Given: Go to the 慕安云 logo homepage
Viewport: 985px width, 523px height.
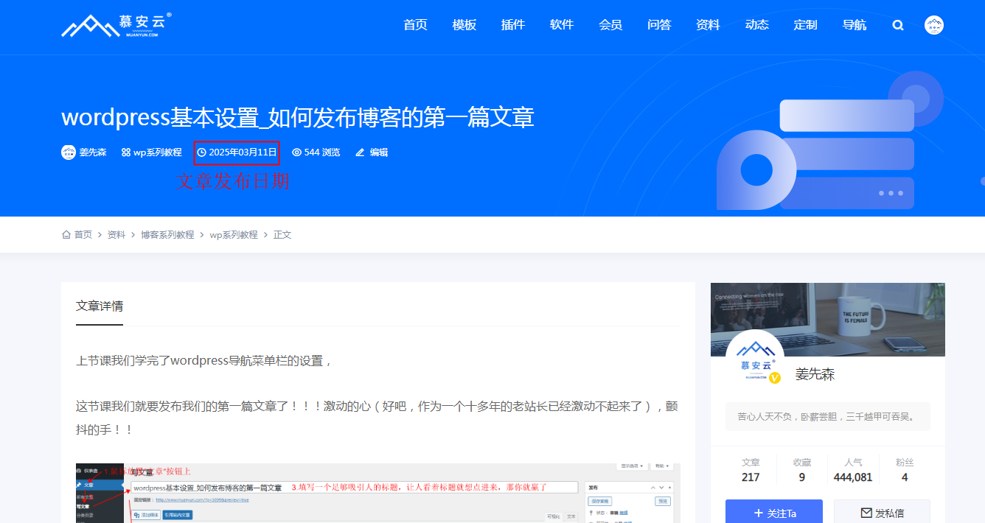Looking at the screenshot, I should pyautogui.click(x=116, y=24).
